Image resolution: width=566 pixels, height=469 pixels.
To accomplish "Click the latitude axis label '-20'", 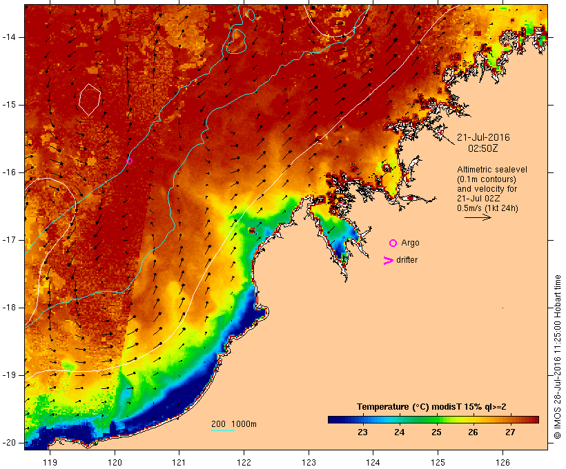I will 9,443.
